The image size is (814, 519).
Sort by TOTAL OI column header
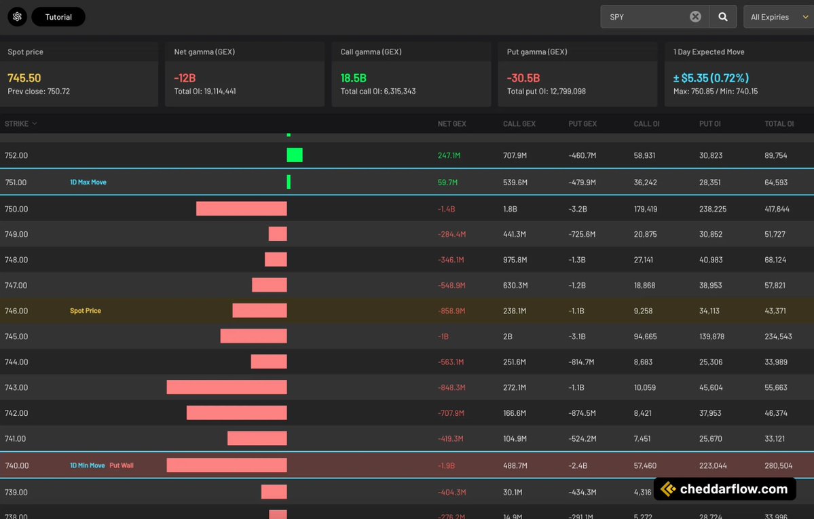coord(779,123)
